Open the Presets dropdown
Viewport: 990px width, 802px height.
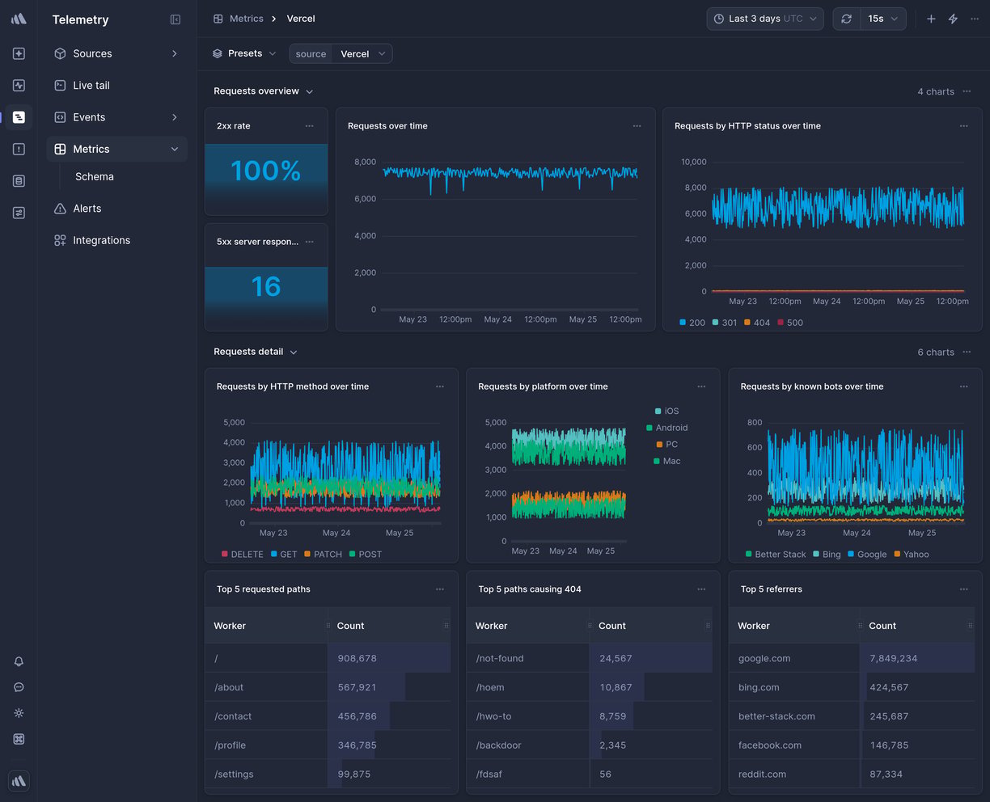(244, 53)
